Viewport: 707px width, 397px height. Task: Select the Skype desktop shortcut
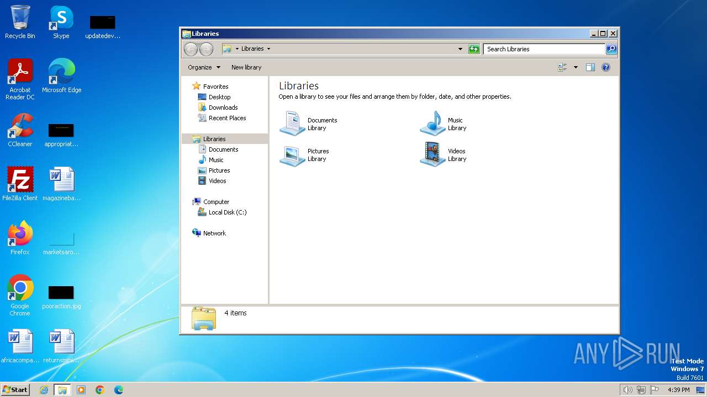tap(61, 22)
